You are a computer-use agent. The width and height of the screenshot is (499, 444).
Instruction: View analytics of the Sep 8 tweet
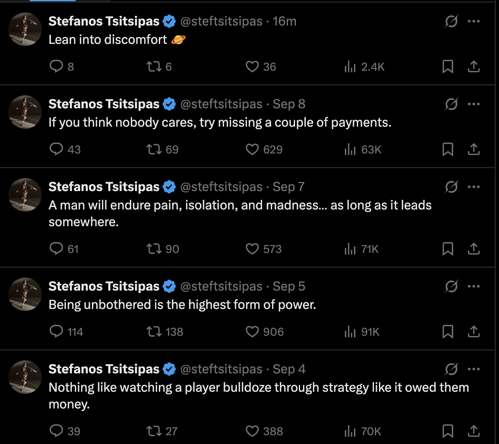coord(350,150)
